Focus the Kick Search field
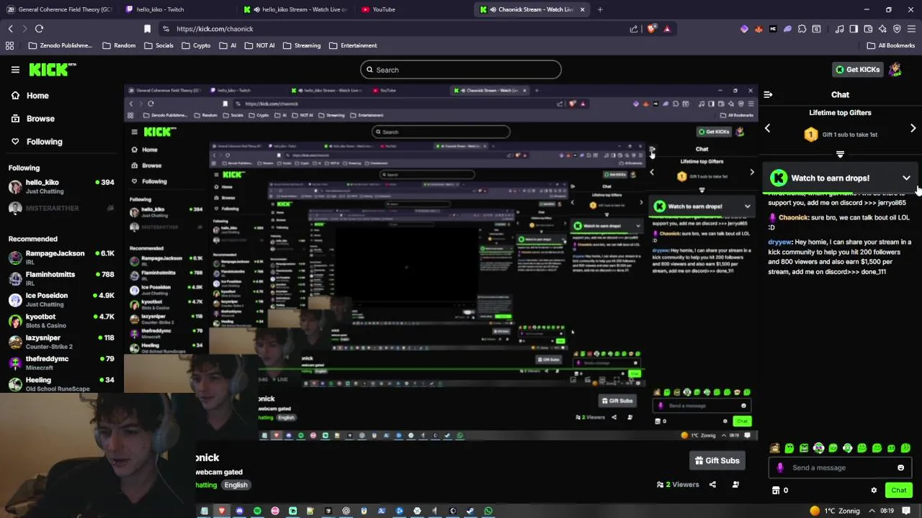The width and height of the screenshot is (922, 518). (x=461, y=70)
